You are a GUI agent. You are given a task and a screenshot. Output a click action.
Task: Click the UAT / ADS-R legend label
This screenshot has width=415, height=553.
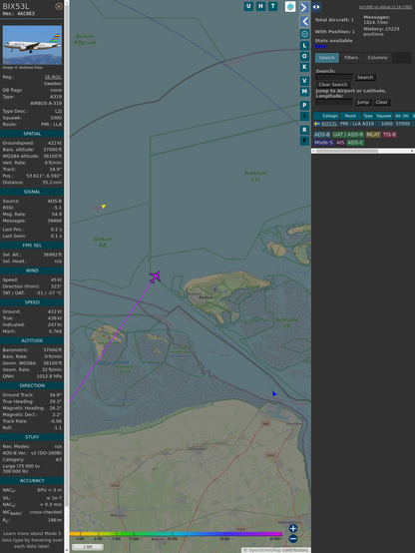(x=348, y=135)
